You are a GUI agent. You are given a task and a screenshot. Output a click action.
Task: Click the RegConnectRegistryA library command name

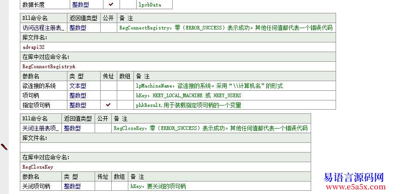click(x=49, y=67)
